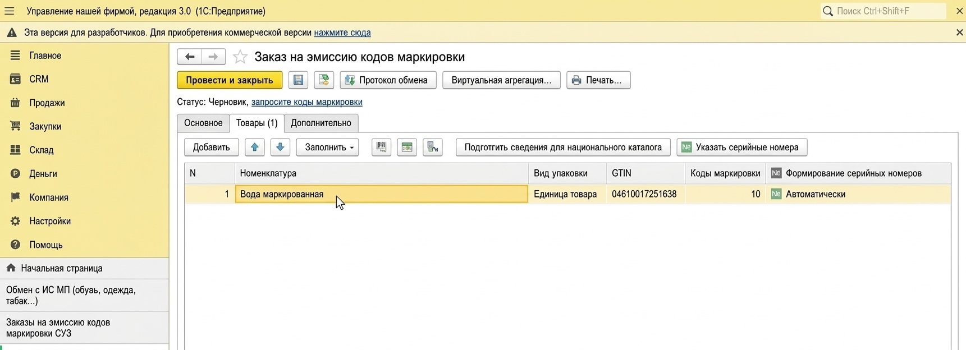Switch to the Основное tab
966x350 pixels.
pyautogui.click(x=203, y=123)
